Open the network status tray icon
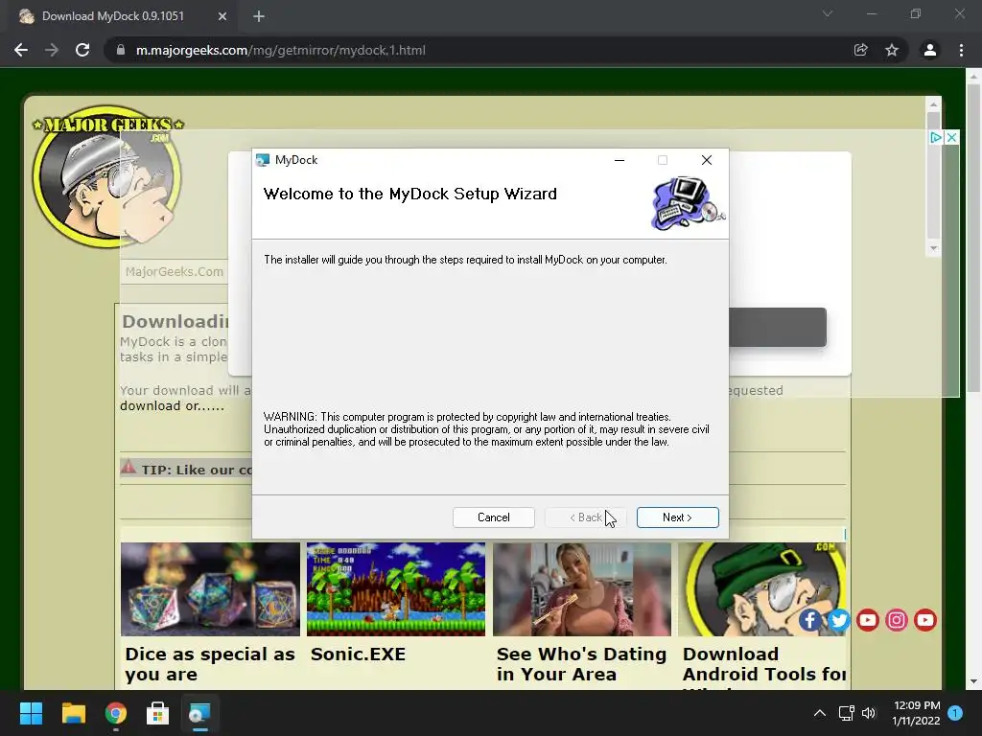The height and width of the screenshot is (736, 982). 847,713
